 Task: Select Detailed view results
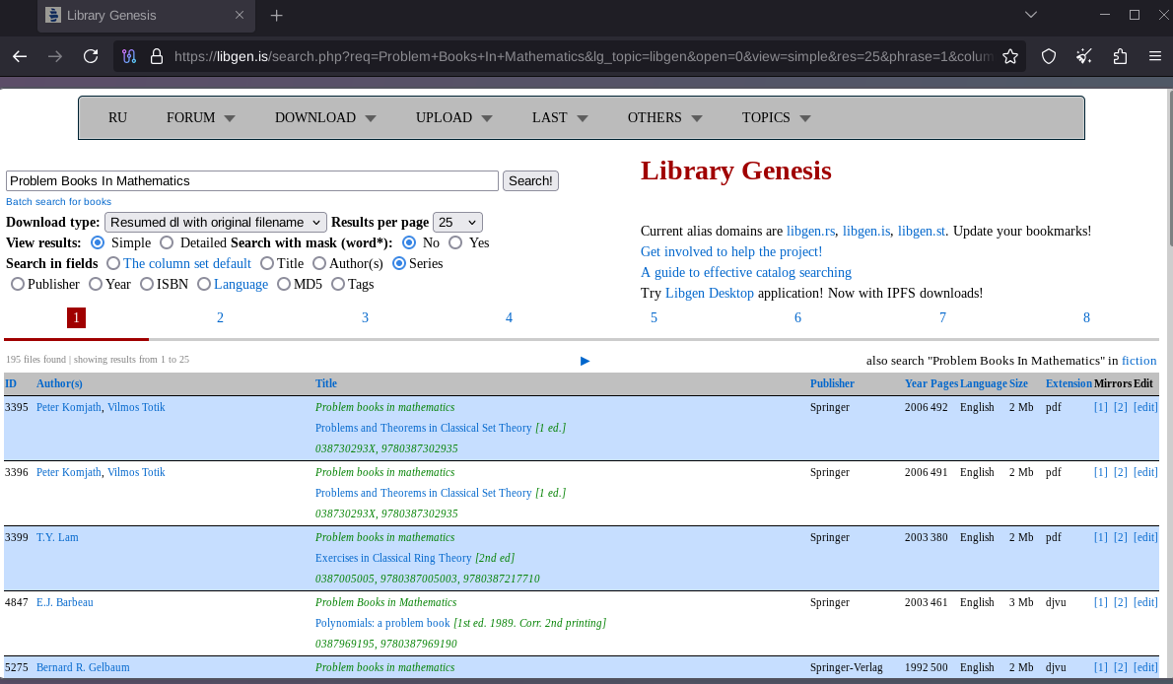click(167, 242)
